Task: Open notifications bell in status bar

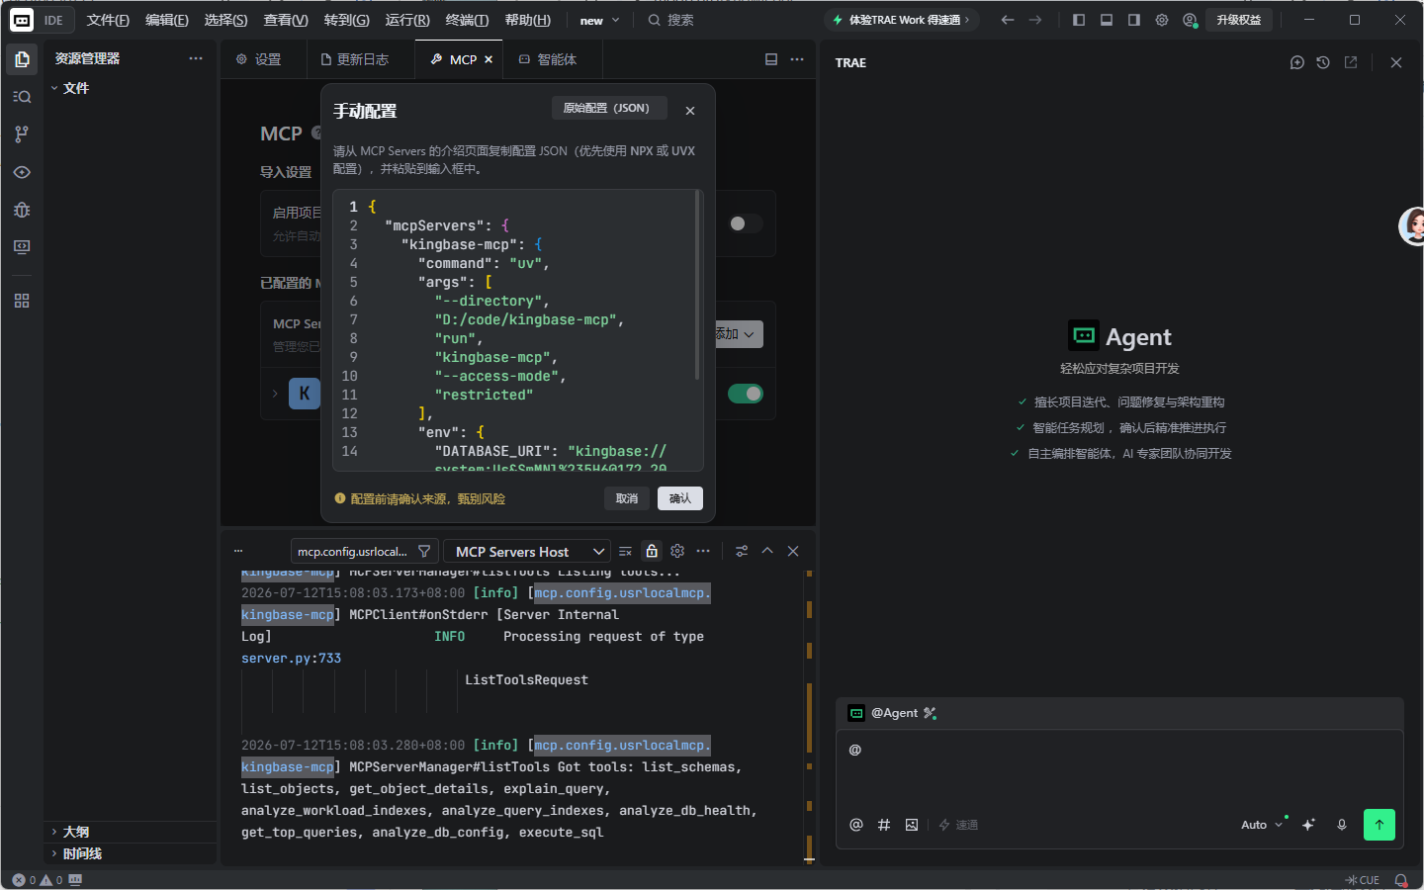Action: (x=1401, y=880)
